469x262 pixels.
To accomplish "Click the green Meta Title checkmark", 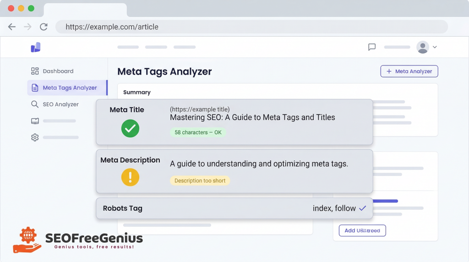I will 130,128.
